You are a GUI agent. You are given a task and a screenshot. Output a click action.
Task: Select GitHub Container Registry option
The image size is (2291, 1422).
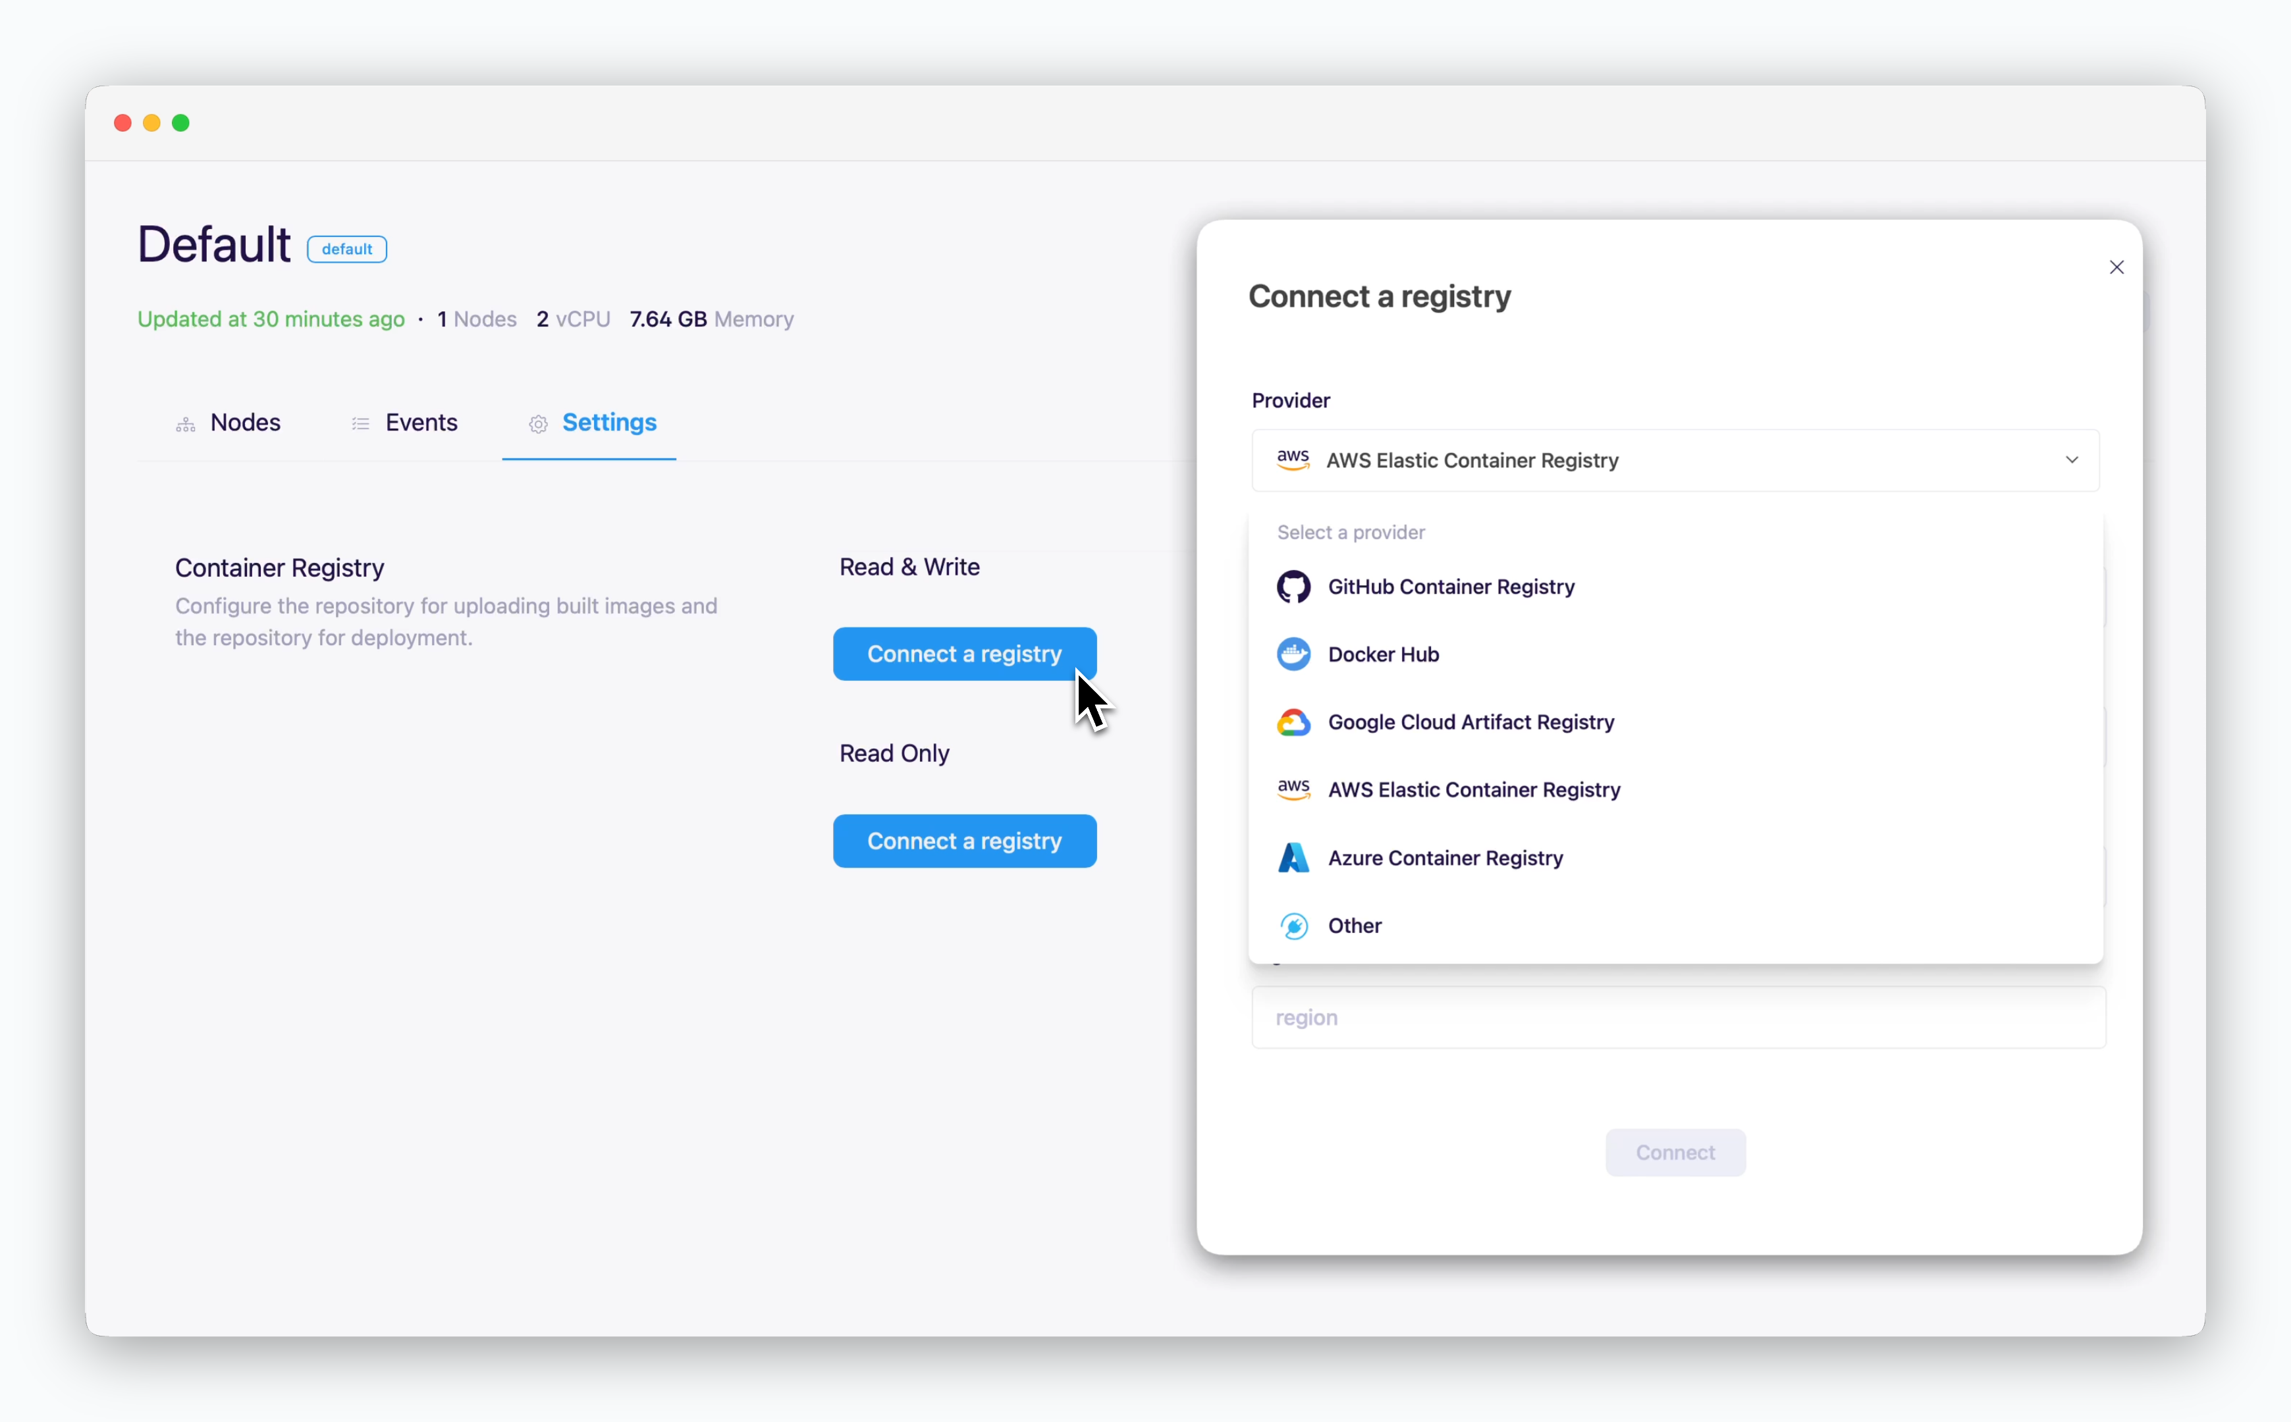pyautogui.click(x=1675, y=587)
